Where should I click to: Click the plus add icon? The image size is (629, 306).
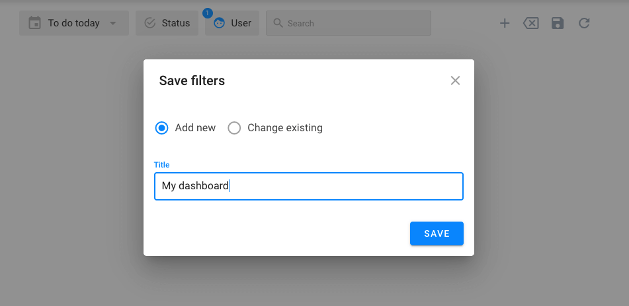pyautogui.click(x=505, y=23)
